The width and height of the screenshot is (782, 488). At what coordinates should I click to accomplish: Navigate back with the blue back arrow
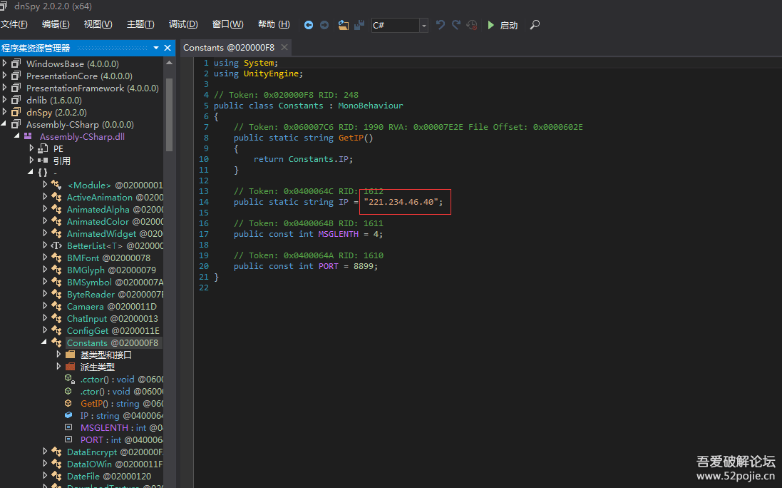[x=309, y=25]
